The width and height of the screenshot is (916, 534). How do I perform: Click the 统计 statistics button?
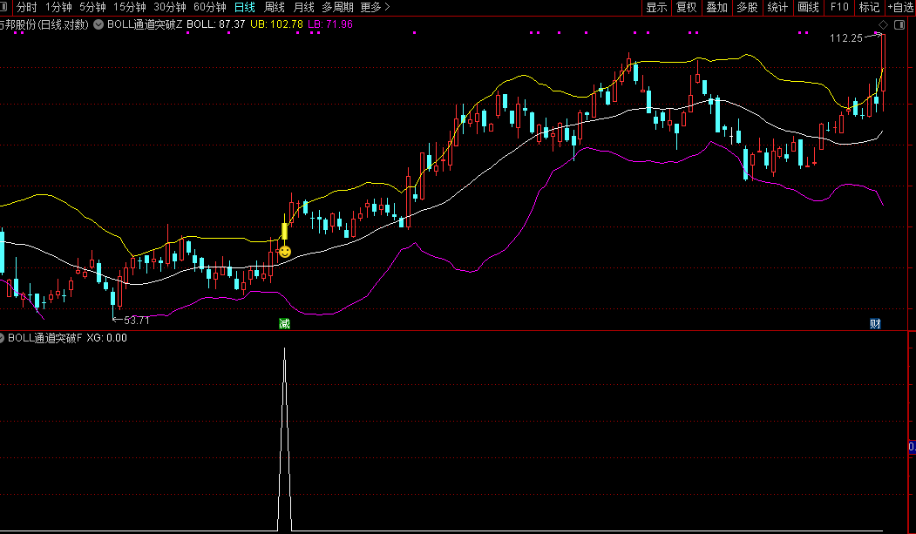[x=777, y=7]
